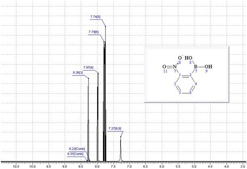This screenshot has width=247, height=169.
Task: Click the boron atom B in the structure
Action: (196, 66)
